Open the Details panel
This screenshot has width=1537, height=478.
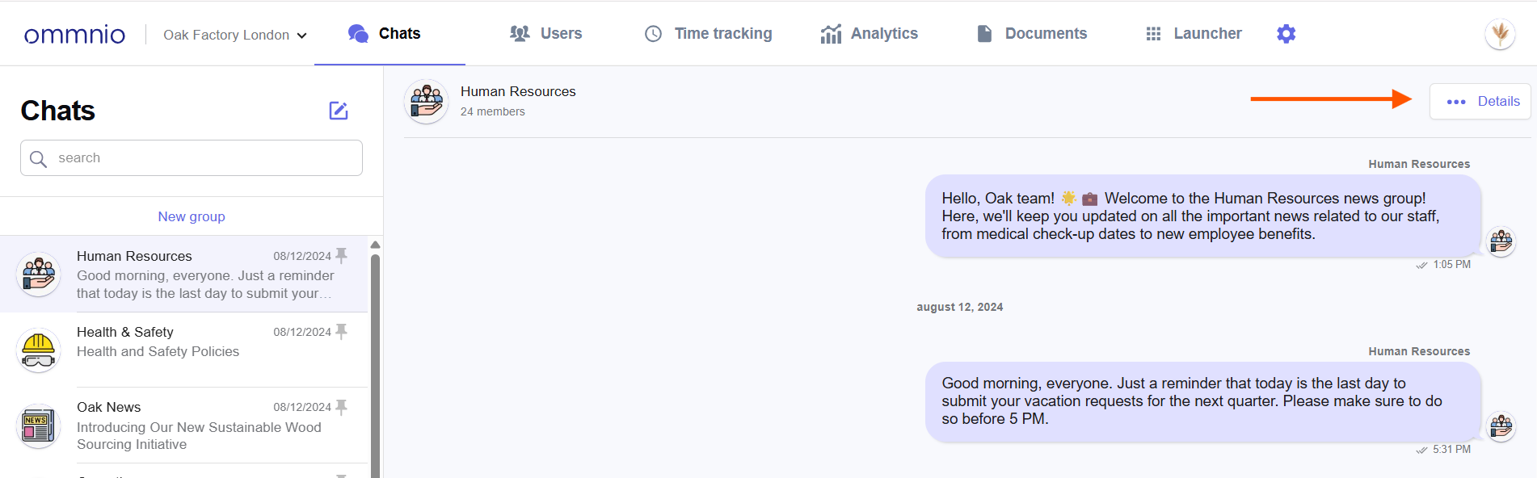(x=1480, y=102)
